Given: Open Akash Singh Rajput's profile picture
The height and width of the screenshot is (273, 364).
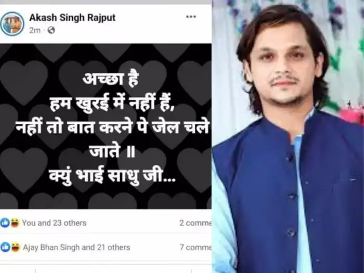Looking at the screenshot, I should 12,23.
